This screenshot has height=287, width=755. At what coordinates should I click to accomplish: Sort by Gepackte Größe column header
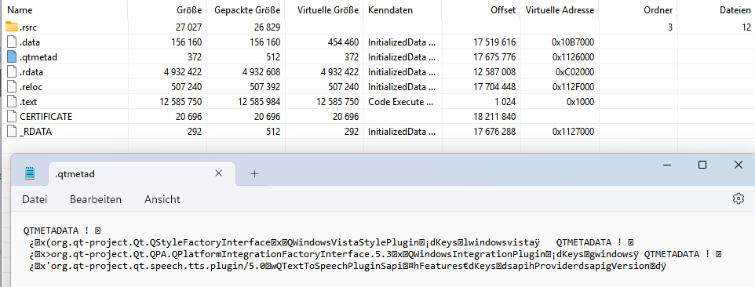[x=246, y=9]
